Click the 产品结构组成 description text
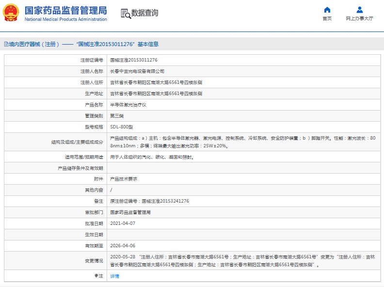384x287 pixels. tap(243, 142)
